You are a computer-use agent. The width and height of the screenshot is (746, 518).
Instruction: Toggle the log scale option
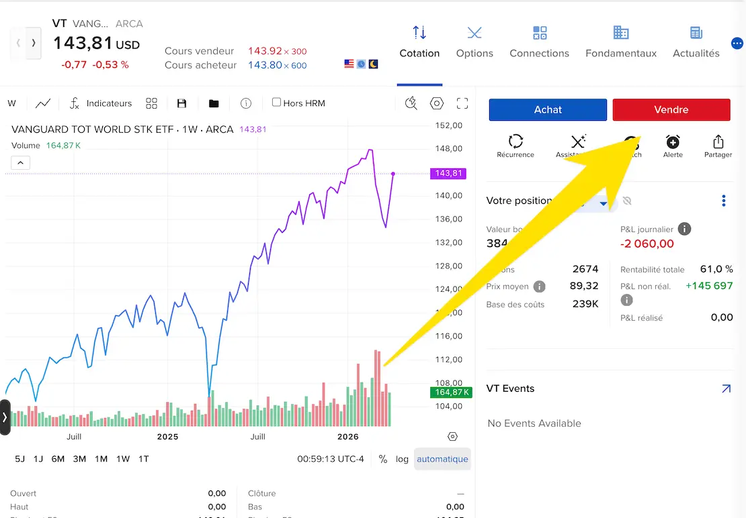pos(402,459)
